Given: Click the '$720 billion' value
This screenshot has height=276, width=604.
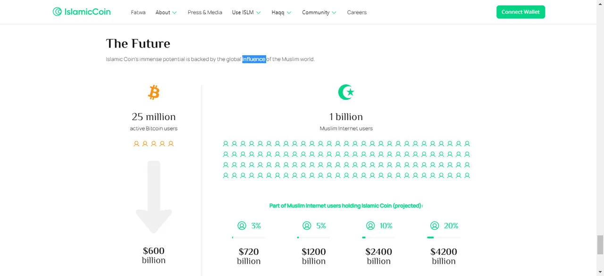Looking at the screenshot, I should pos(249,256).
